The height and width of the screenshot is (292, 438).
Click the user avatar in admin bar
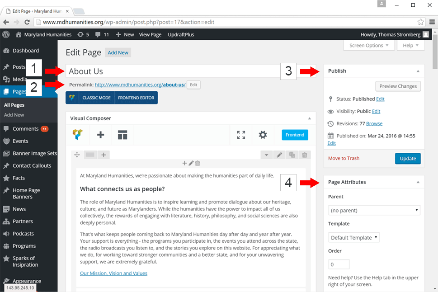pos(426,34)
